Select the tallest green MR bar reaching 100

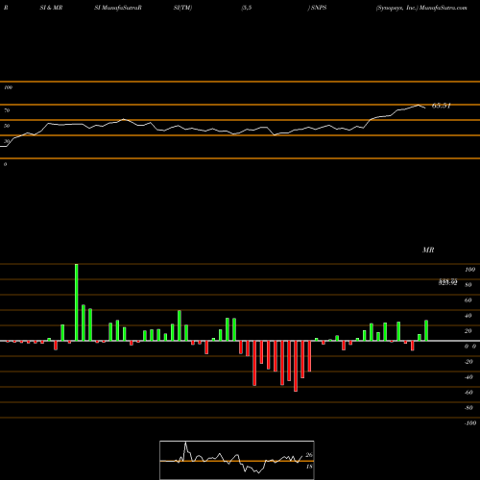coord(77,302)
